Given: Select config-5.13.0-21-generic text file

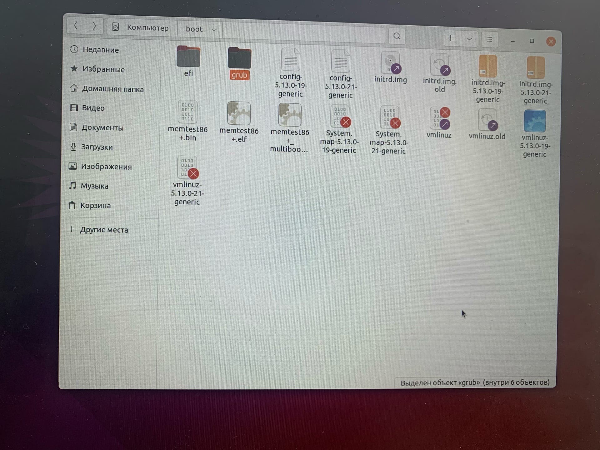Looking at the screenshot, I should (341, 62).
